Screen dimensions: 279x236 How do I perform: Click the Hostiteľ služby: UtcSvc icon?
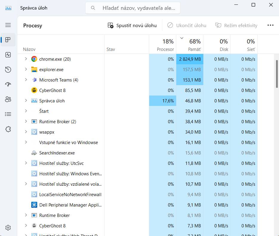34,163
